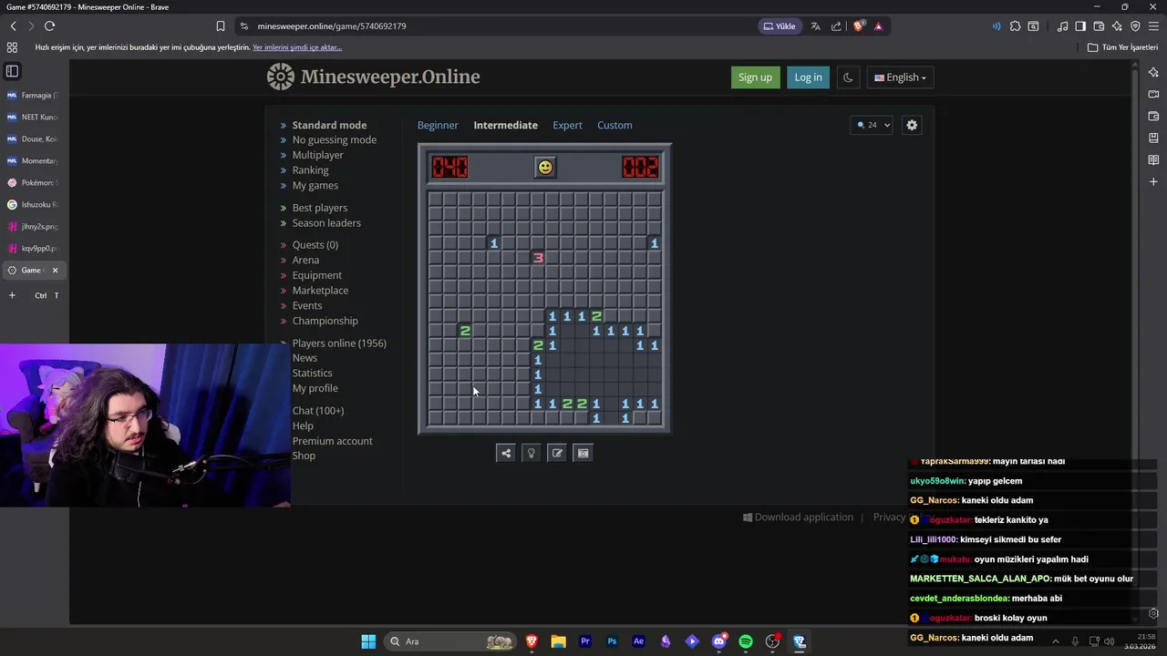Open Discord from the taskbar
The width and height of the screenshot is (1167, 656).
[719, 641]
